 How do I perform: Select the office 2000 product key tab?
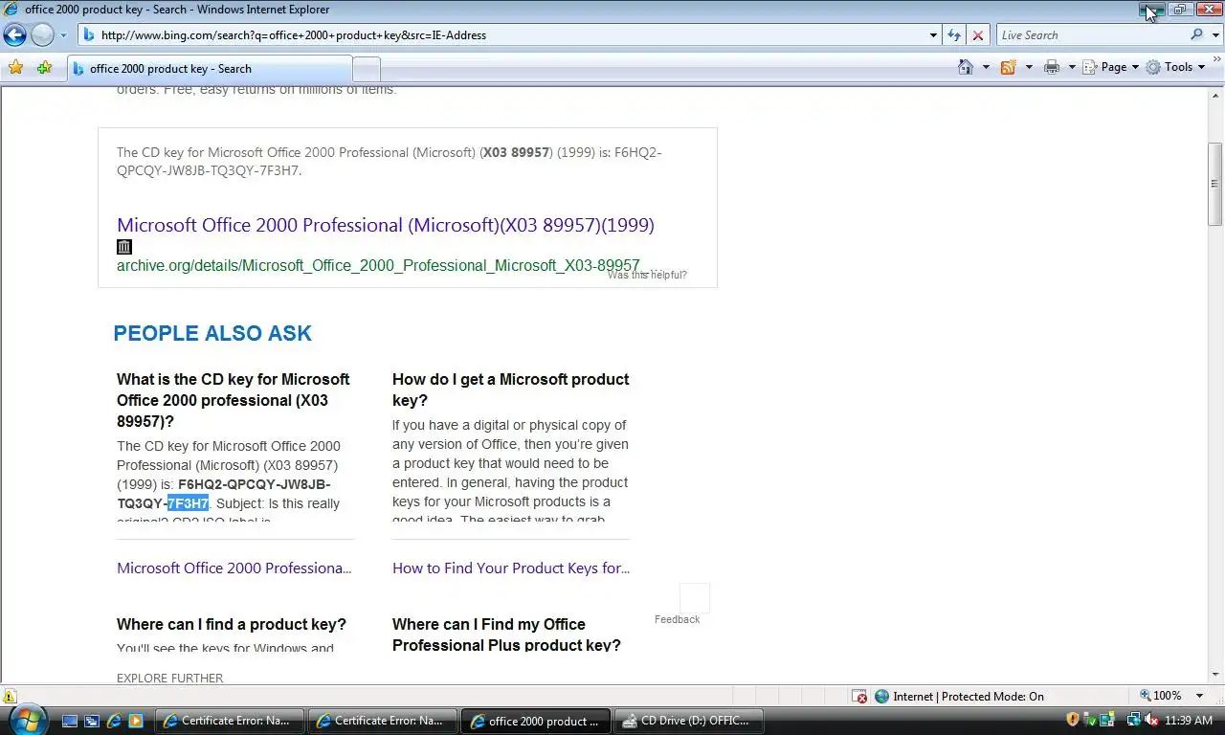210,69
